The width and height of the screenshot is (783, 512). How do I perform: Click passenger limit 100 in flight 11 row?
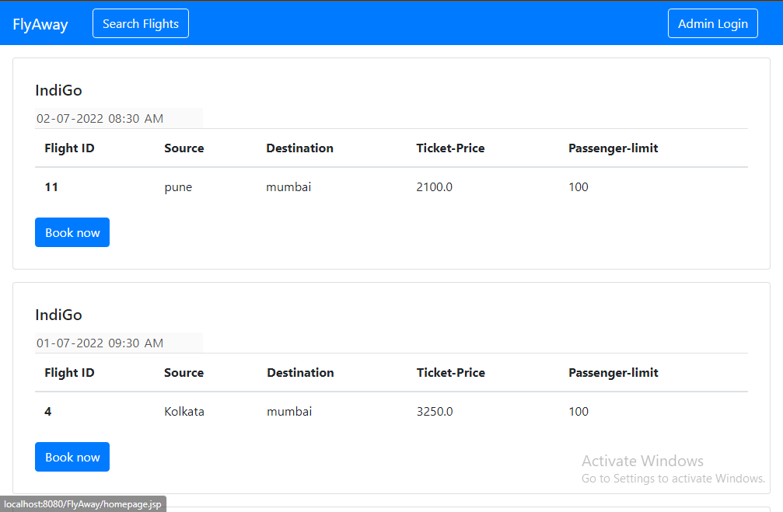pos(579,187)
